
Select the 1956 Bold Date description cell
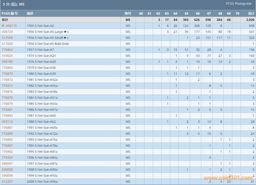click(x=48, y=44)
